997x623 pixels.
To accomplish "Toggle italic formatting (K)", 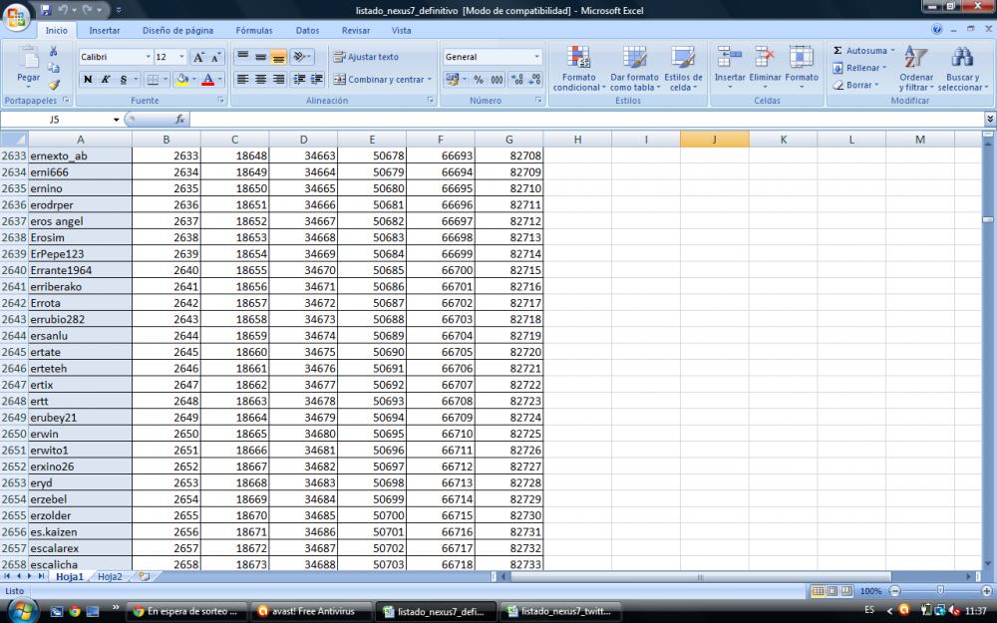I will (106, 80).
